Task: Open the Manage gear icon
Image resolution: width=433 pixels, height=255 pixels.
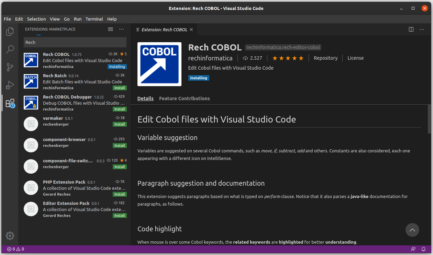Action: coord(10,236)
